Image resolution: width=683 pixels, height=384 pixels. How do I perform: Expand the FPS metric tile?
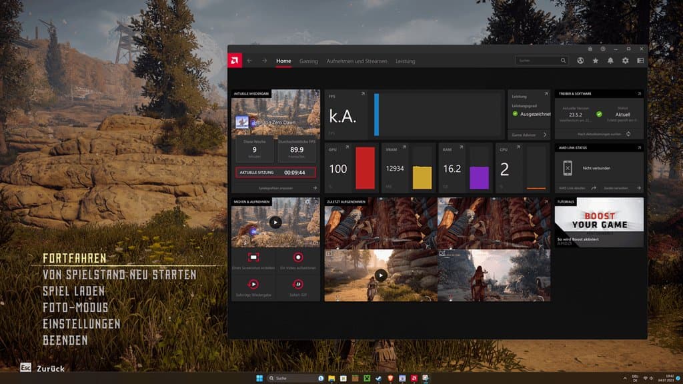click(362, 93)
